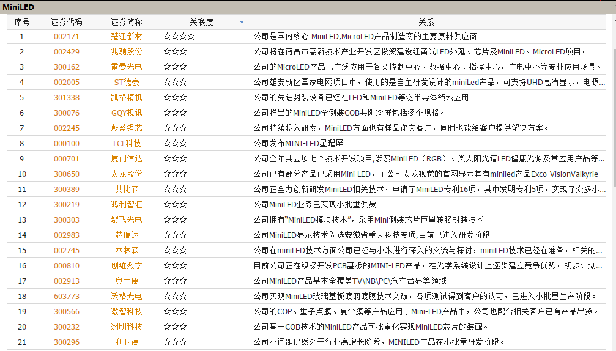Open stock name 楚江新材
616x351 pixels.
[x=127, y=37]
